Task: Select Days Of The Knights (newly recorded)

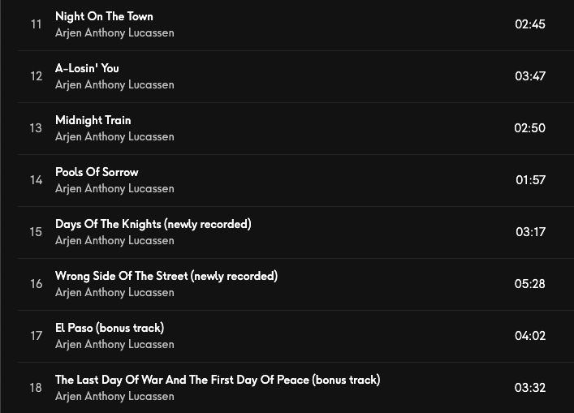Action: pos(153,224)
